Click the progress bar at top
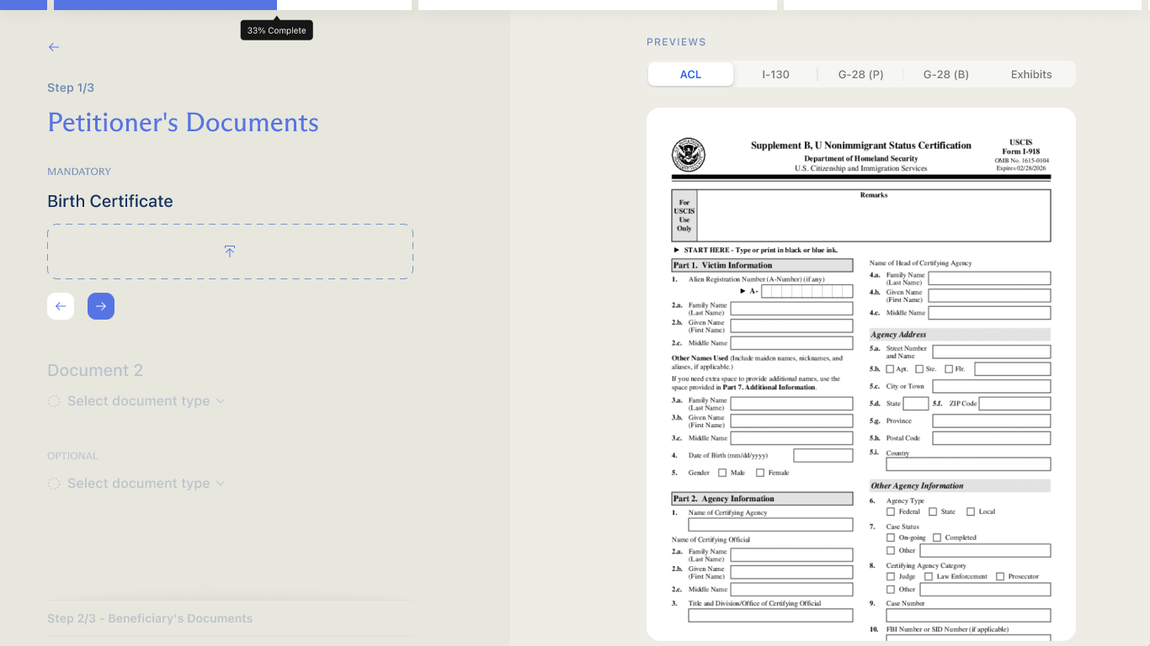The image size is (1150, 646). [165, 5]
